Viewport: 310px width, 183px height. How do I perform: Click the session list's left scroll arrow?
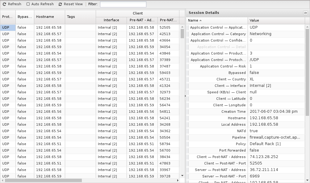tap(2, 180)
